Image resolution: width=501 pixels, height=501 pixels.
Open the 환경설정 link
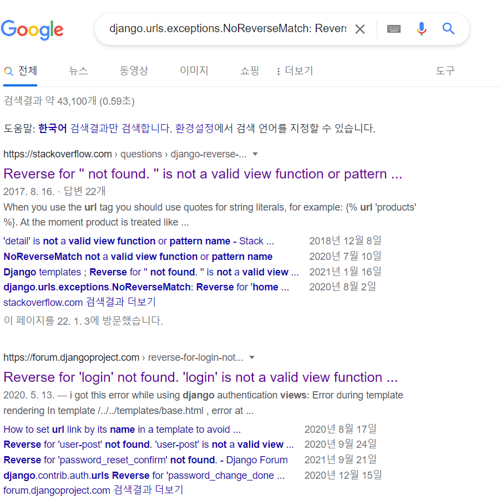point(194,128)
